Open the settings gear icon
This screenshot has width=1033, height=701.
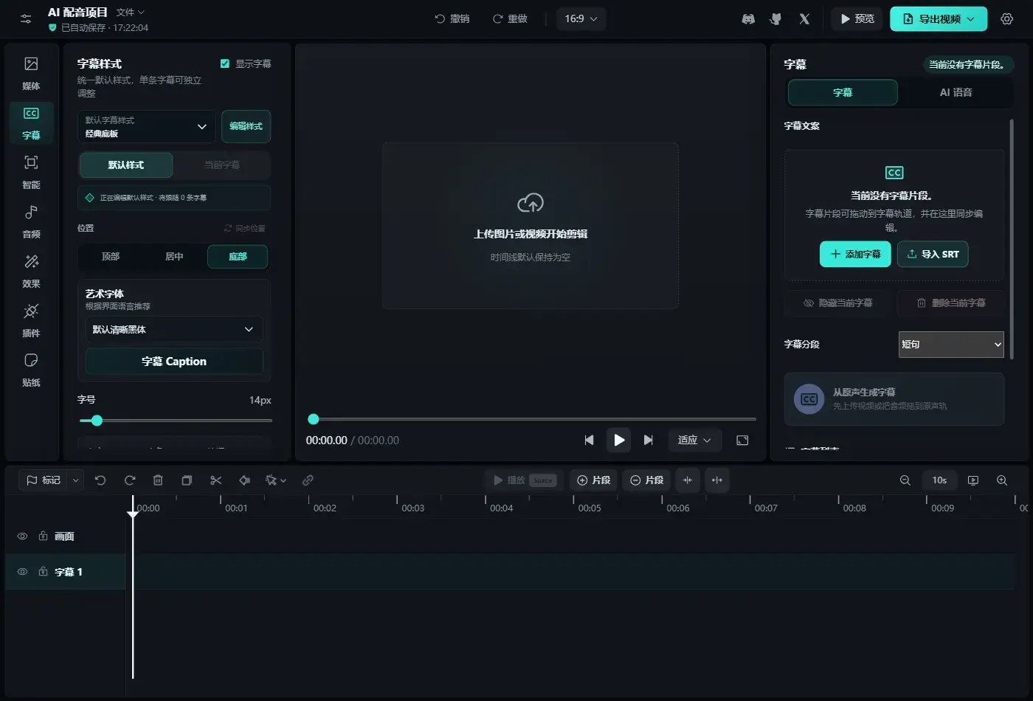click(1007, 19)
